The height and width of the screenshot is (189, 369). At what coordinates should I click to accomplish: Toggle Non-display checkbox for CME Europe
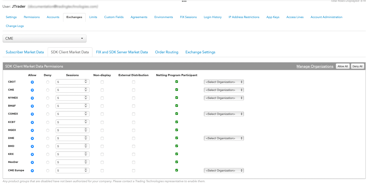(102, 171)
